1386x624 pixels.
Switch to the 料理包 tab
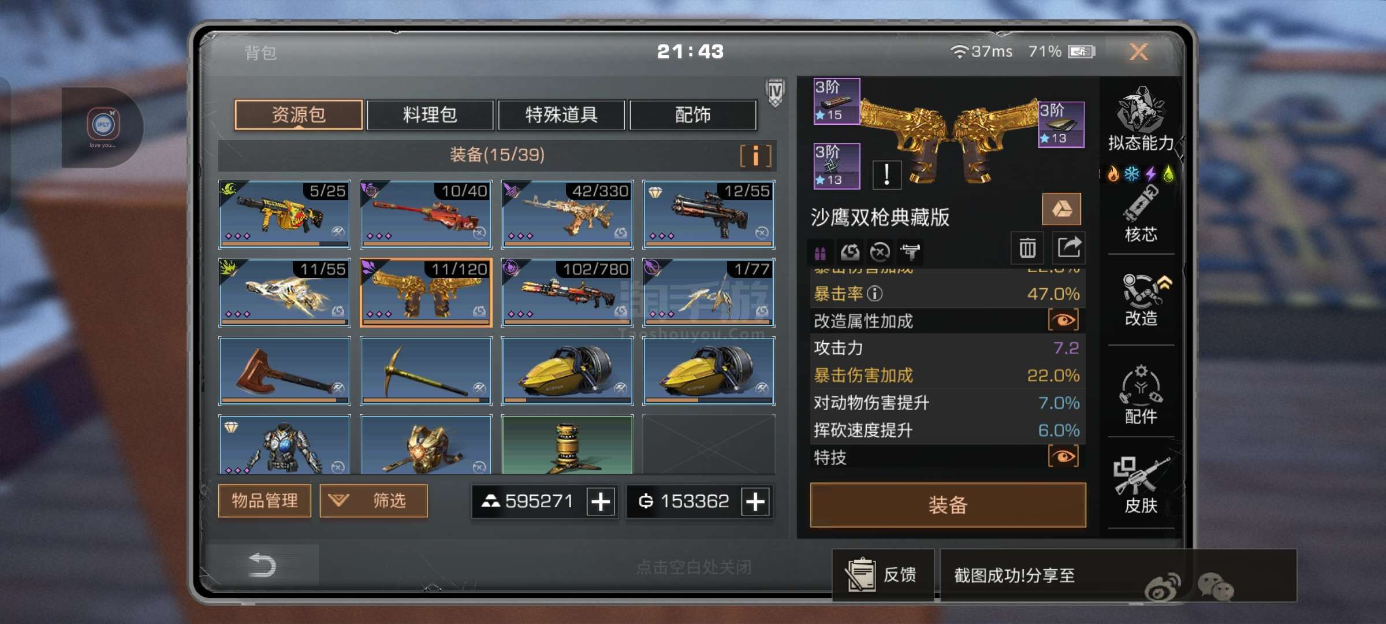pyautogui.click(x=430, y=115)
